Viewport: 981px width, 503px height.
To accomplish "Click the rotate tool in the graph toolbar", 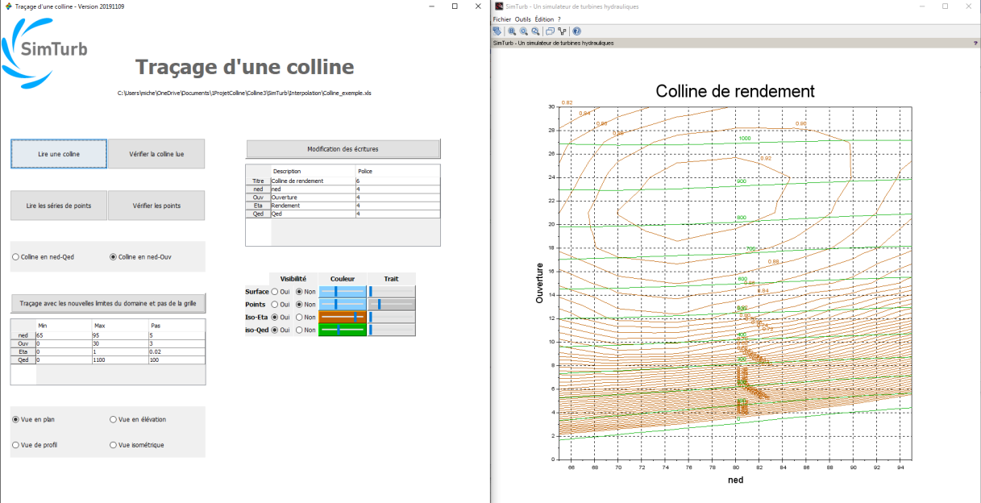I will [x=497, y=31].
